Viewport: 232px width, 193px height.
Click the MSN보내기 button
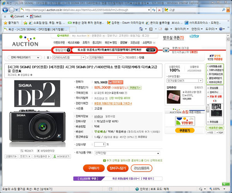tap(61, 156)
